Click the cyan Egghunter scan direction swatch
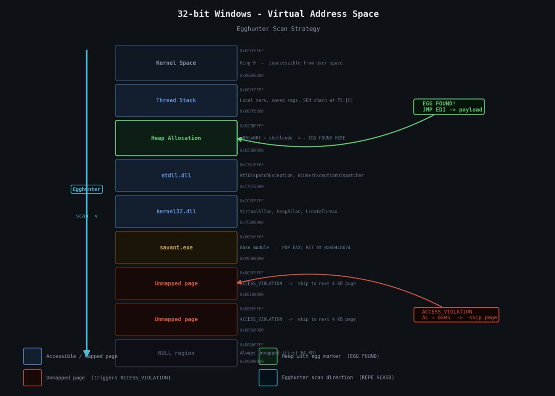This screenshot has height=396, width=555. (268, 378)
